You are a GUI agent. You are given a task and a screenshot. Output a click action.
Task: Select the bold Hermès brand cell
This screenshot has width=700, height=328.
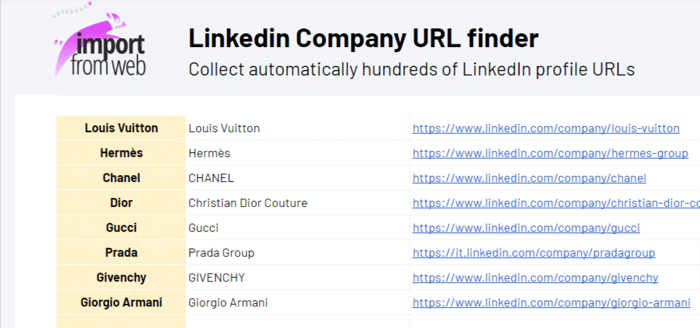tap(121, 153)
